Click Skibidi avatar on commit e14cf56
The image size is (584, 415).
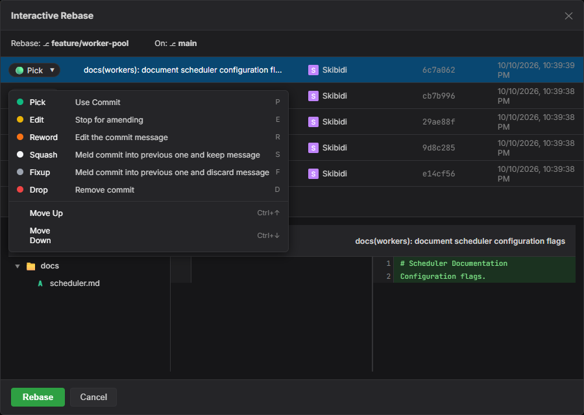(313, 174)
